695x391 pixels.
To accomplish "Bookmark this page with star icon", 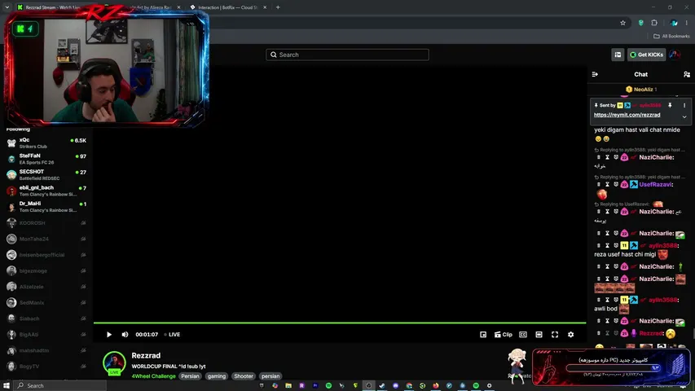I will [x=622, y=23].
